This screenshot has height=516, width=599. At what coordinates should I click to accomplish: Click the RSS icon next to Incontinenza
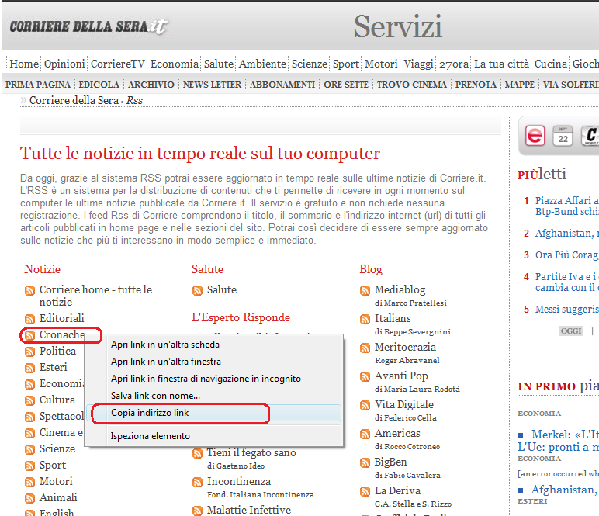coord(198,483)
